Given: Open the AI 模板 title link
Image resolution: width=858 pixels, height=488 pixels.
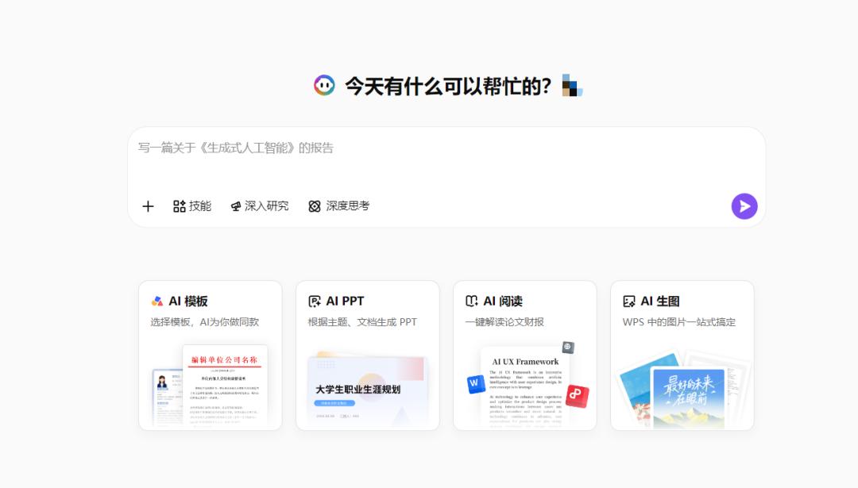Looking at the screenshot, I should click(x=188, y=302).
